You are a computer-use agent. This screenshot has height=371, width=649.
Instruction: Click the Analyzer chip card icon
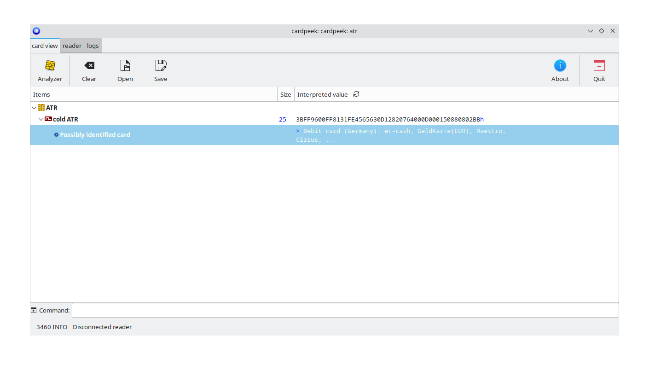click(x=50, y=66)
